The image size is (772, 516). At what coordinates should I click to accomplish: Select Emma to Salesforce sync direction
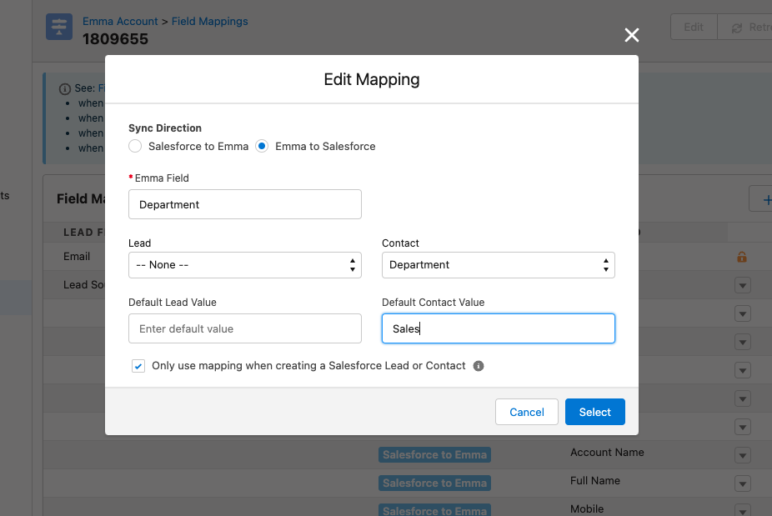(x=263, y=146)
